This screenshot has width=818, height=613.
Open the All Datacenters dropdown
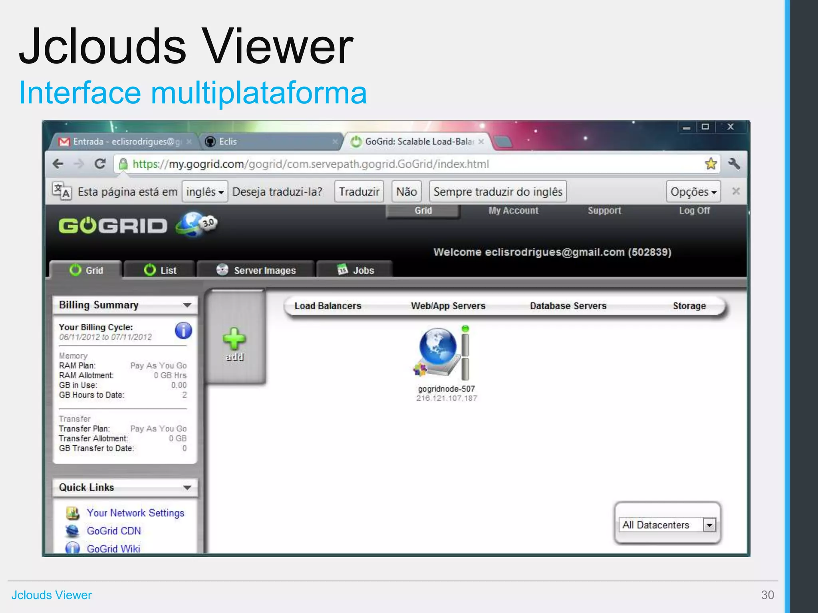(x=667, y=525)
